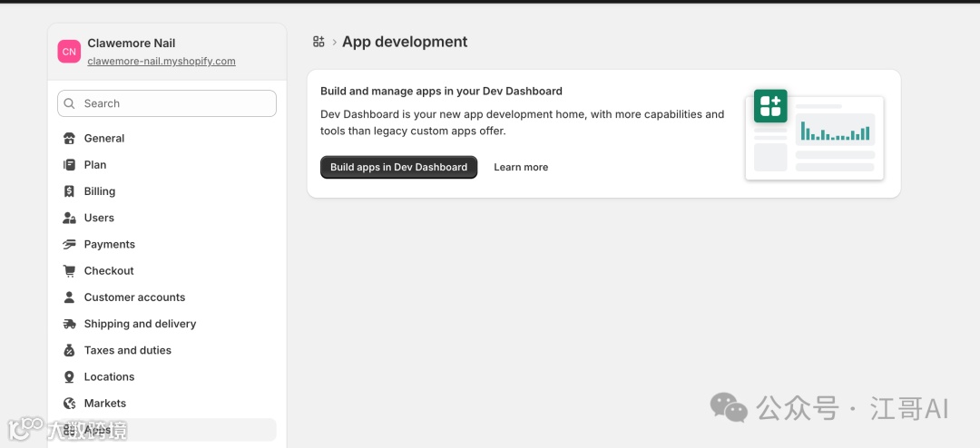Click the dashboard chart illustration
The height and width of the screenshot is (448, 980).
[x=814, y=136]
